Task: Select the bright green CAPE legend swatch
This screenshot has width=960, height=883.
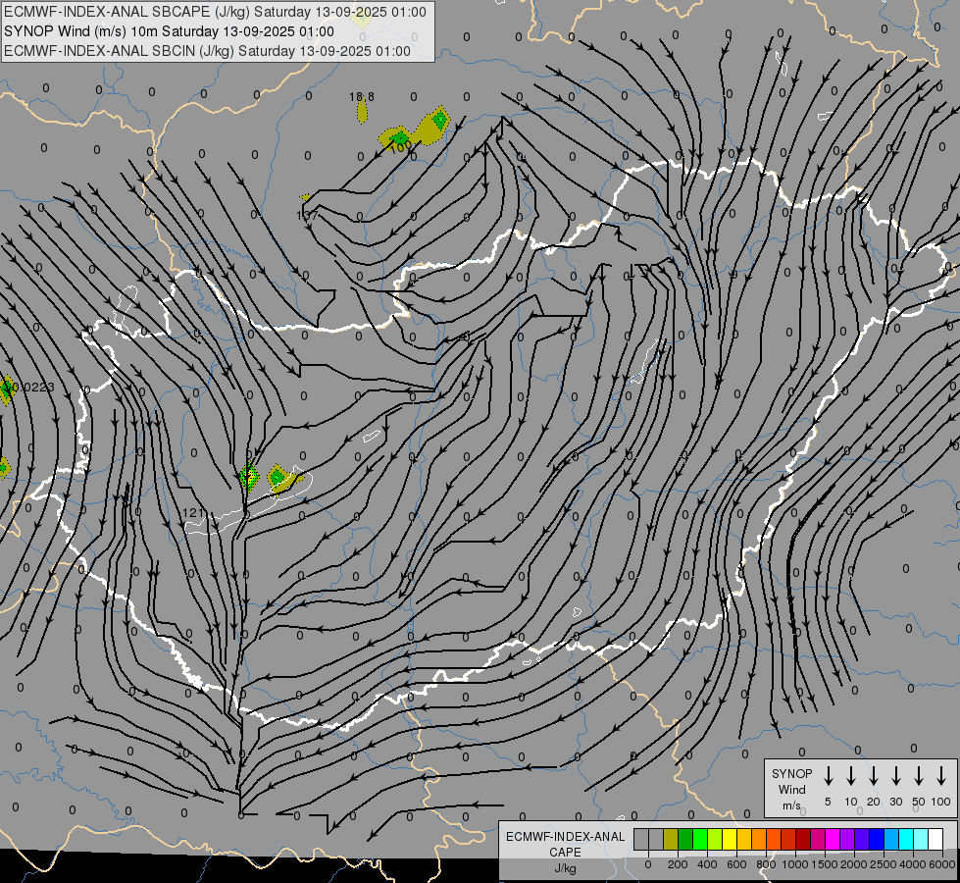Action: pos(700,839)
